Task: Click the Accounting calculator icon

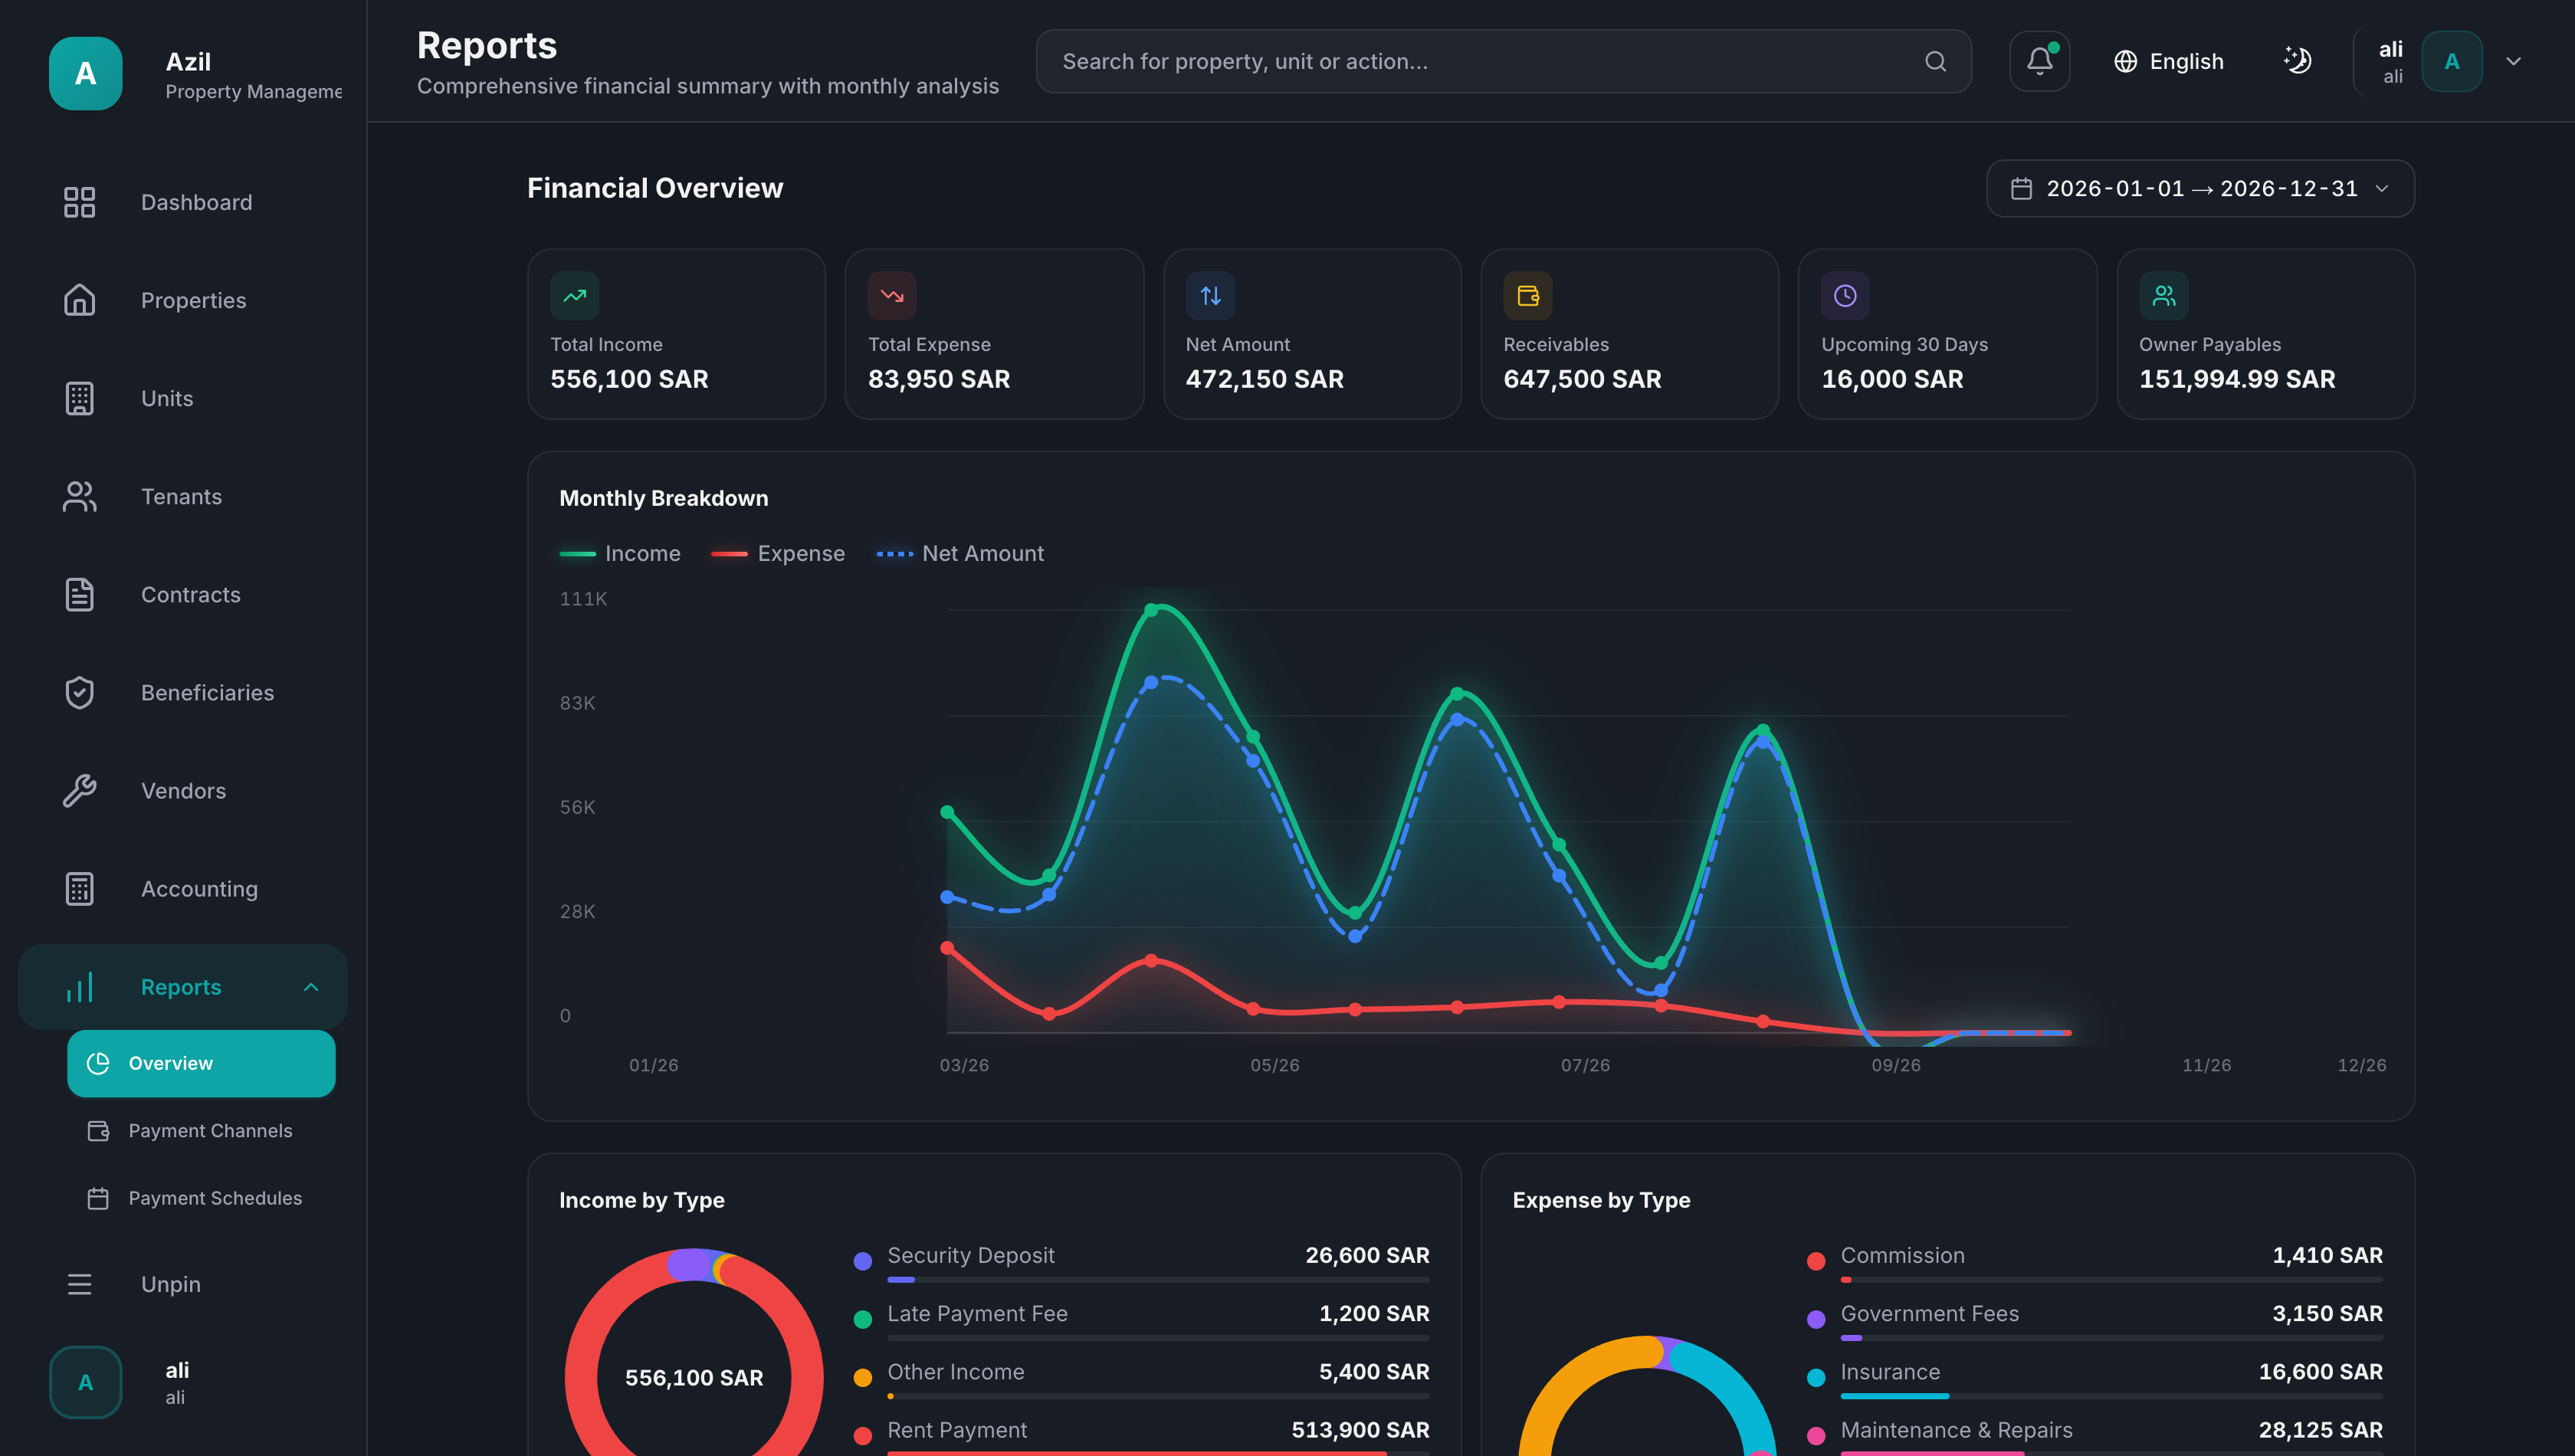Action: [79, 889]
